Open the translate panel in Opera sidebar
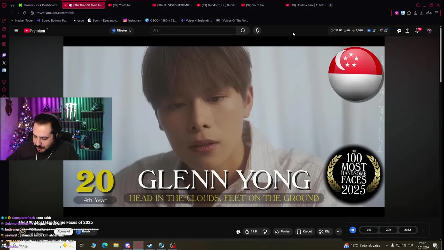 click(x=4, y=70)
